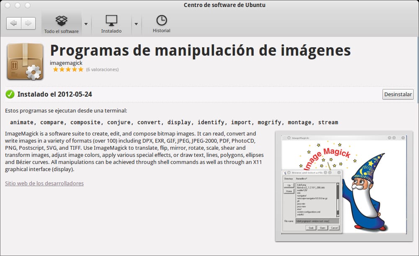Select the 'Todo el software' toolbar item
Viewport: 419px width, 256px height.
pyautogui.click(x=61, y=23)
